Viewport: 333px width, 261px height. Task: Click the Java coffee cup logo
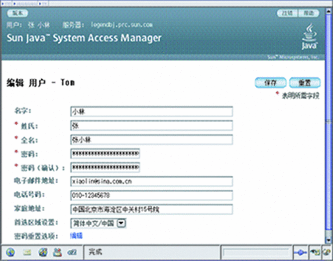pos(310,37)
